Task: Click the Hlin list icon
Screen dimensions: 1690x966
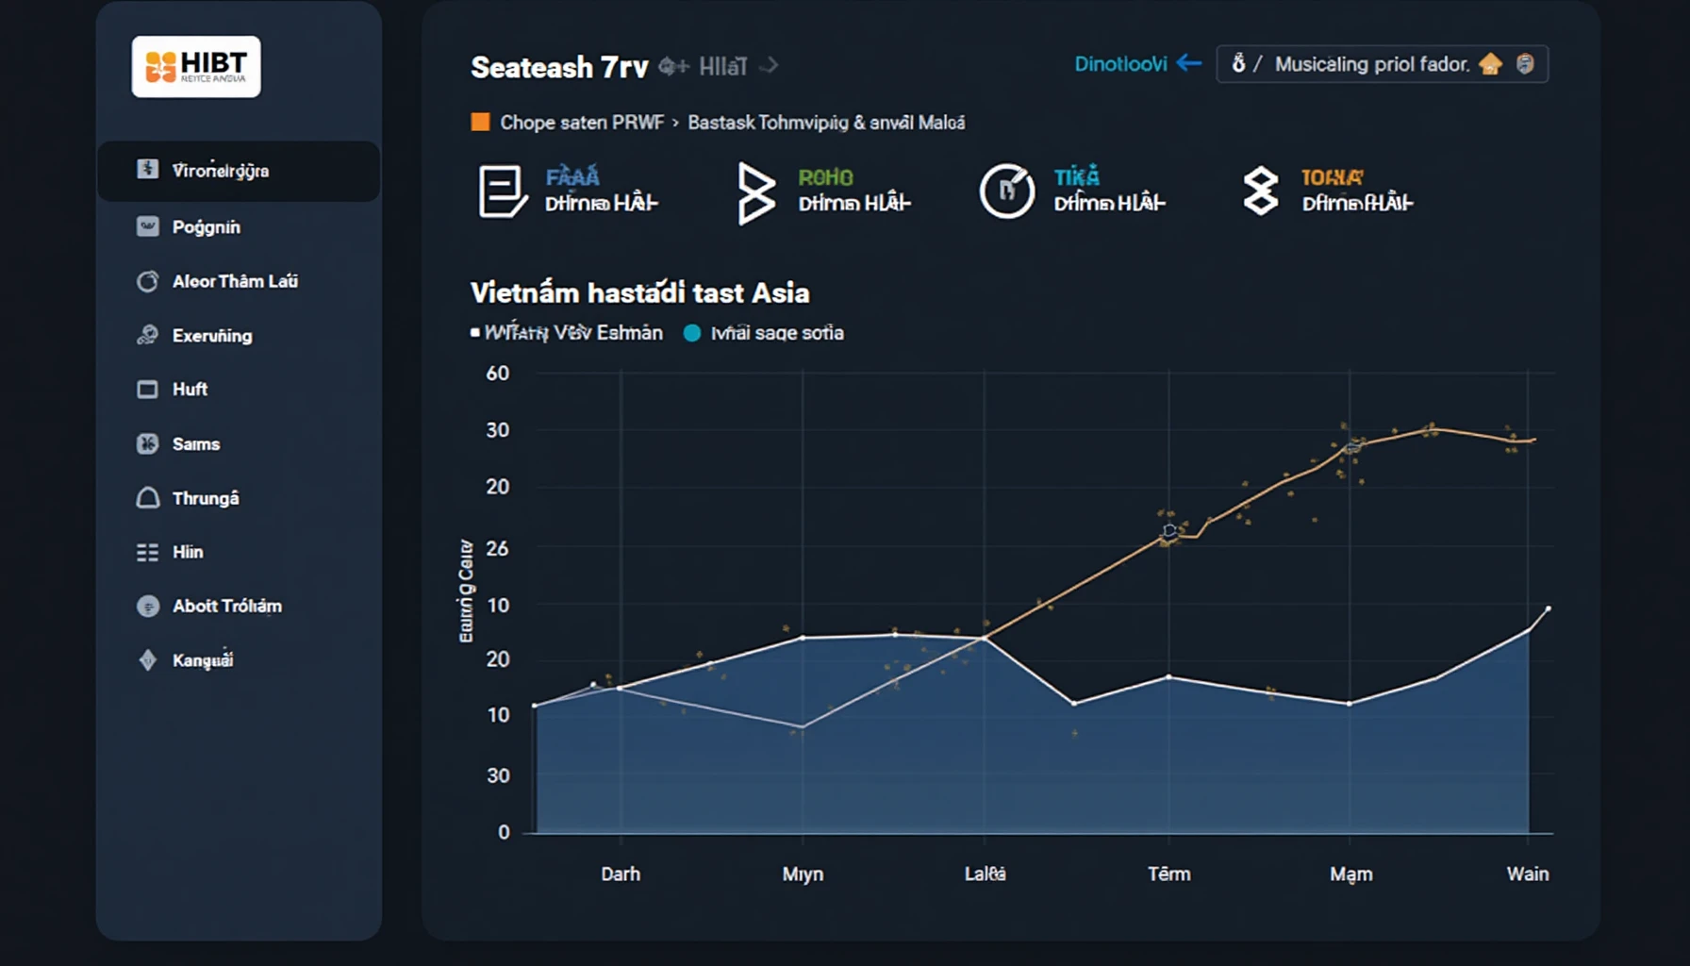Action: 148,552
